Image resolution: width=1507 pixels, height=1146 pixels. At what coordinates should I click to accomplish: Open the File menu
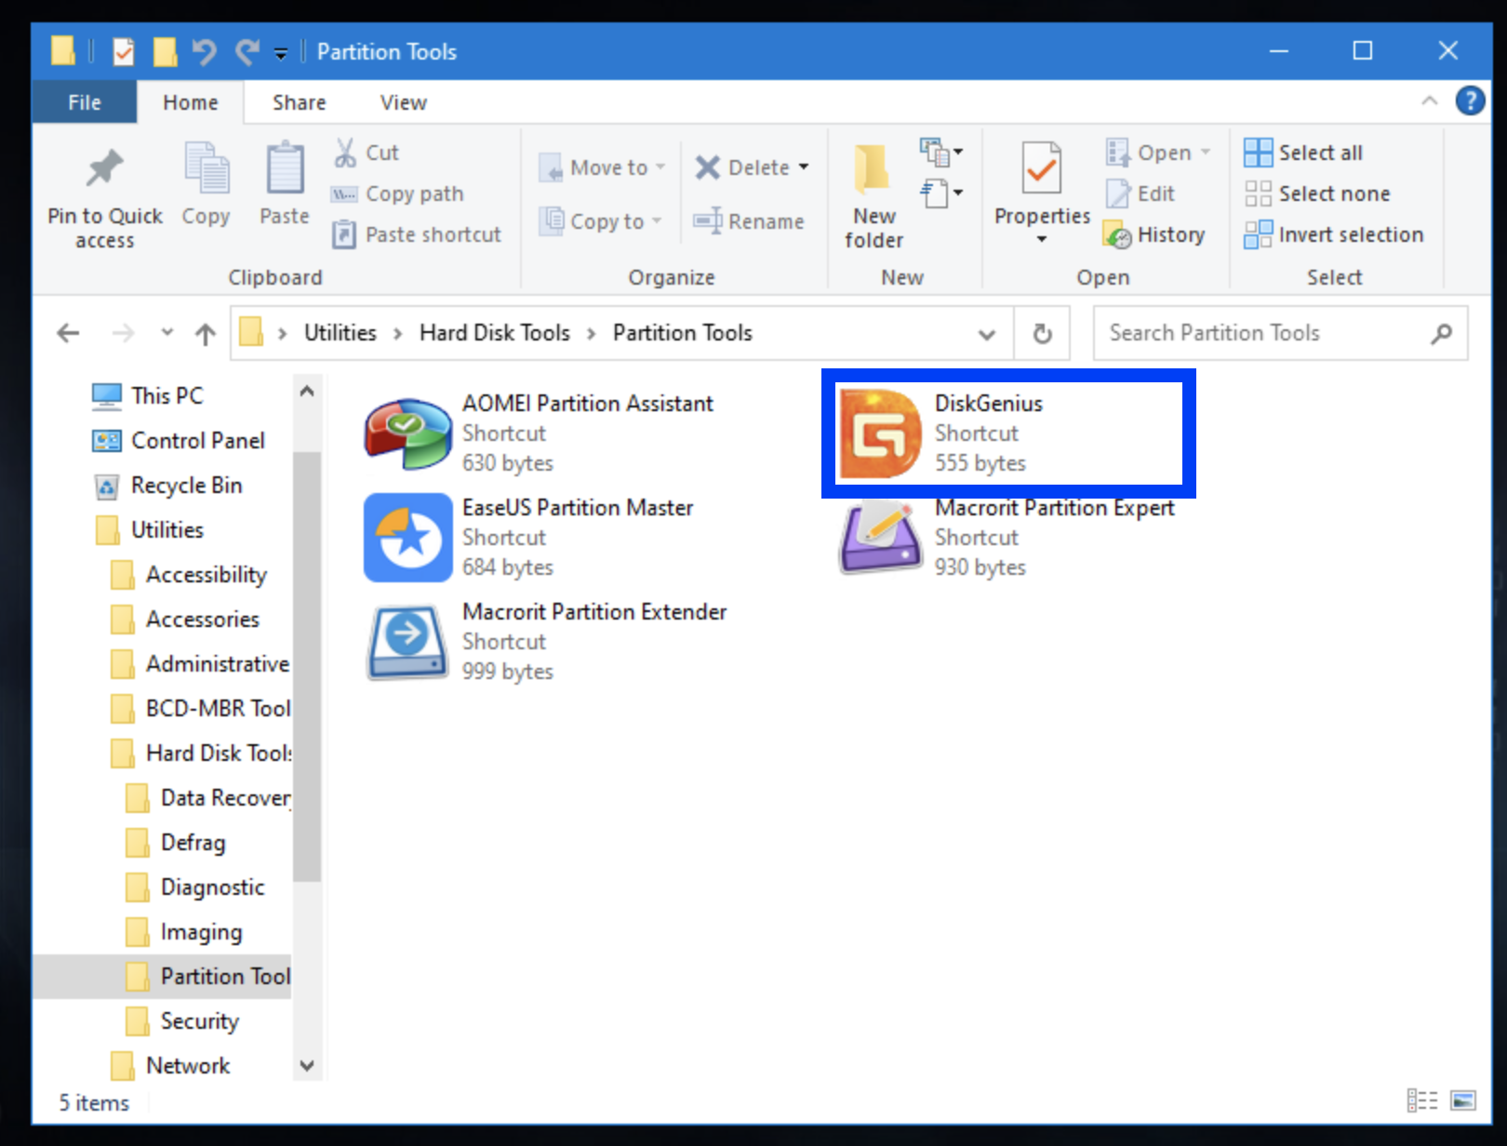coord(84,102)
